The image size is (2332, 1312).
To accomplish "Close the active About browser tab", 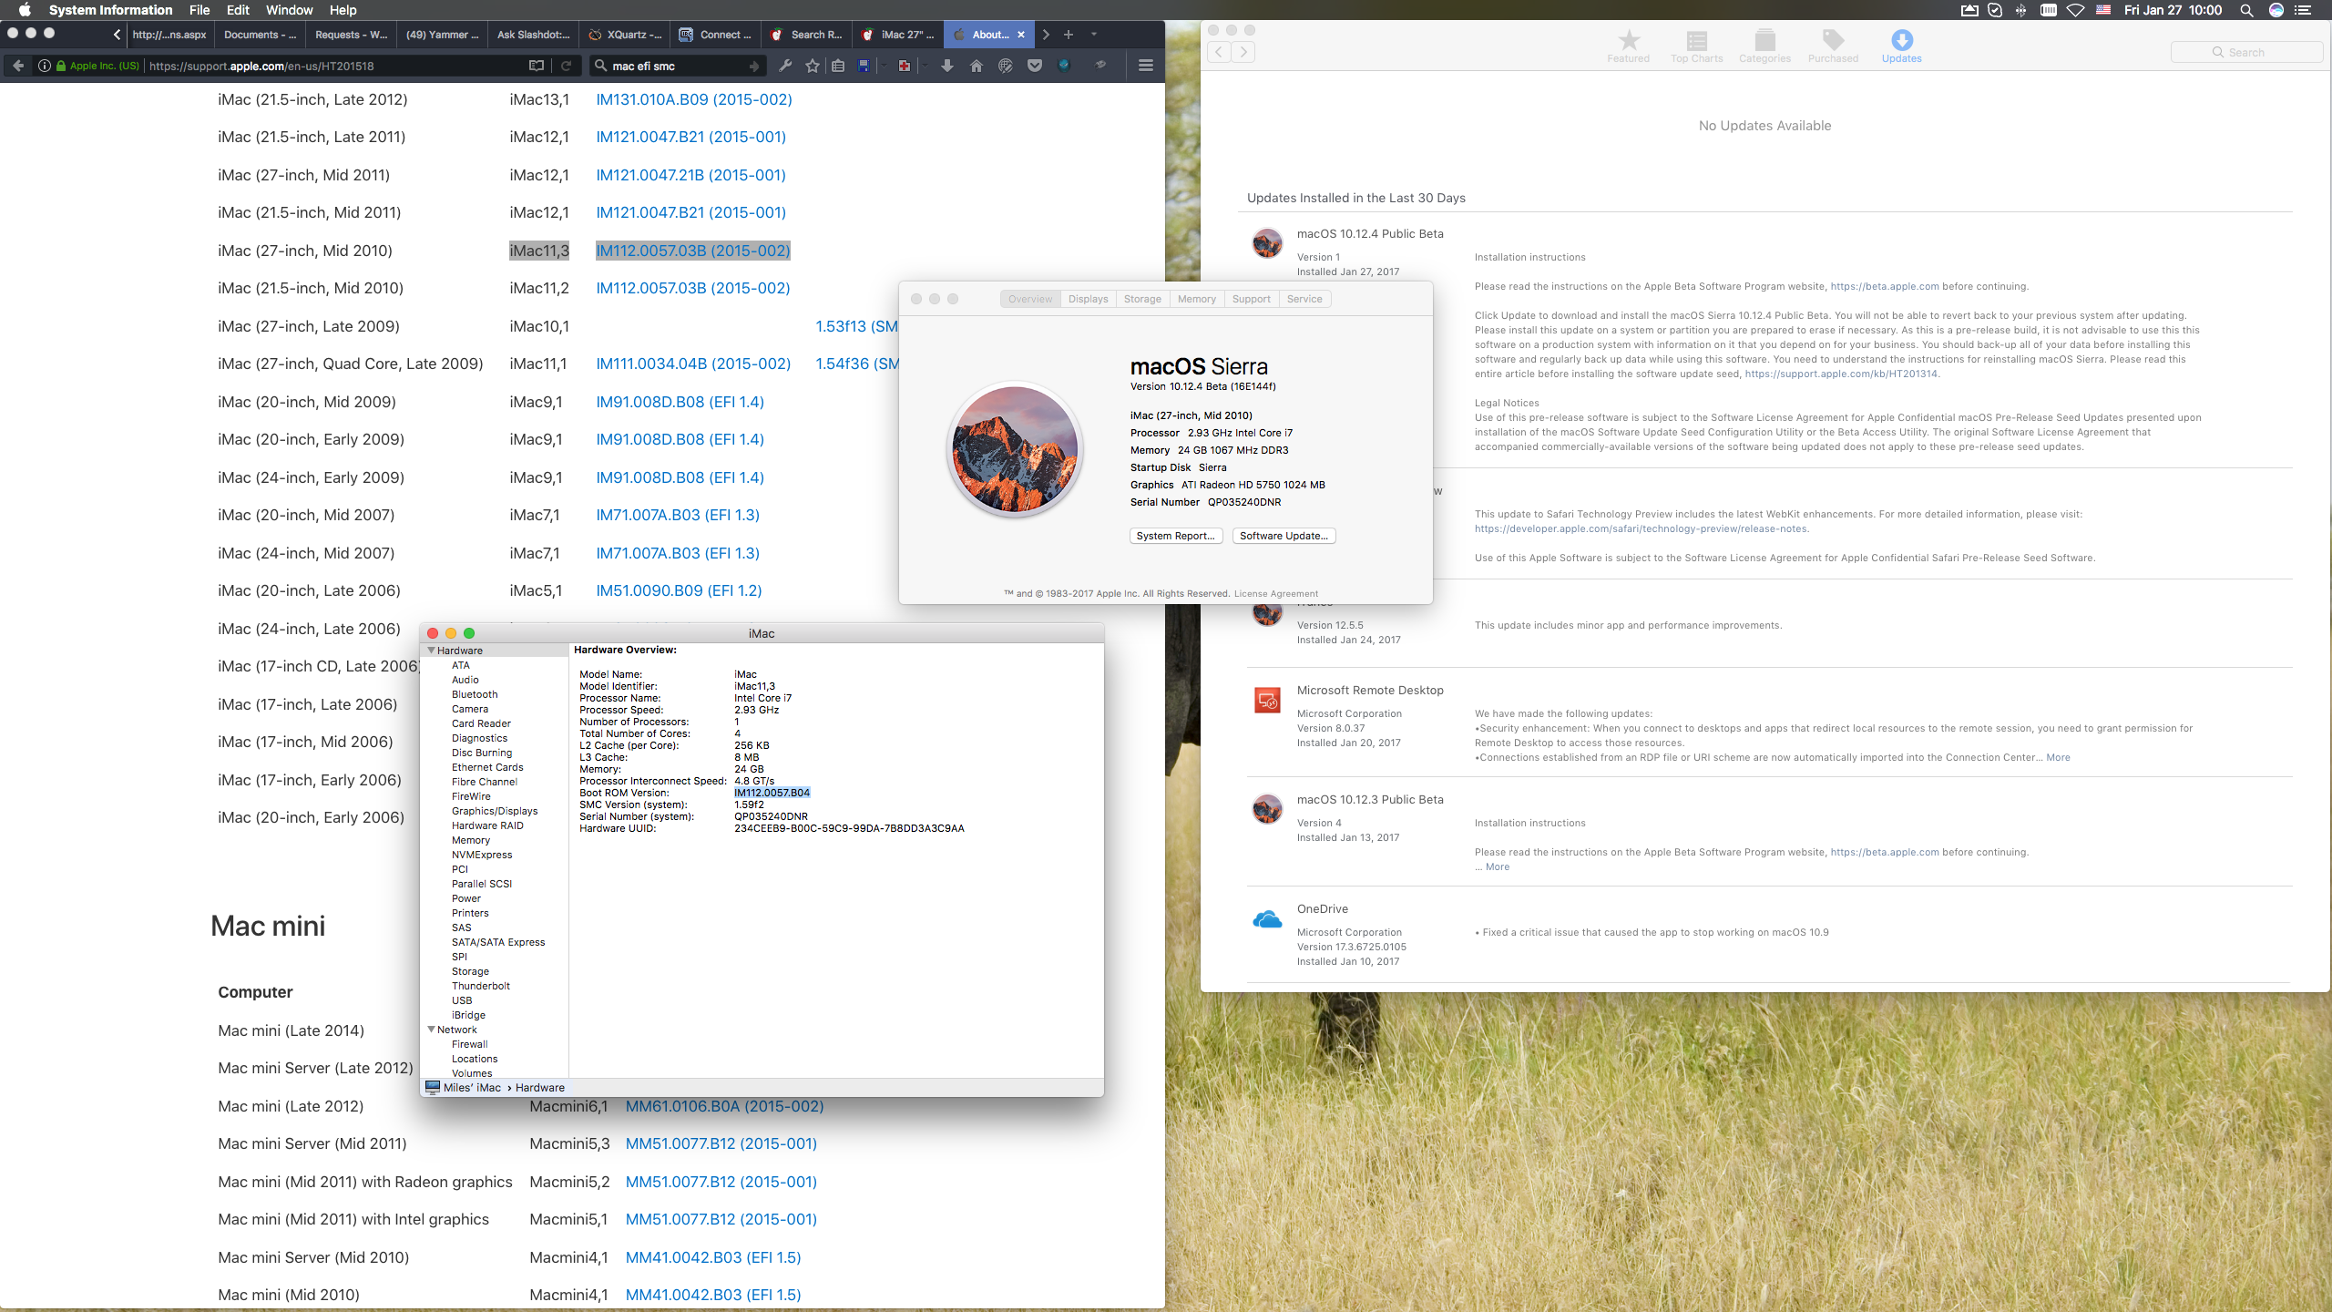I will pos(1021,35).
